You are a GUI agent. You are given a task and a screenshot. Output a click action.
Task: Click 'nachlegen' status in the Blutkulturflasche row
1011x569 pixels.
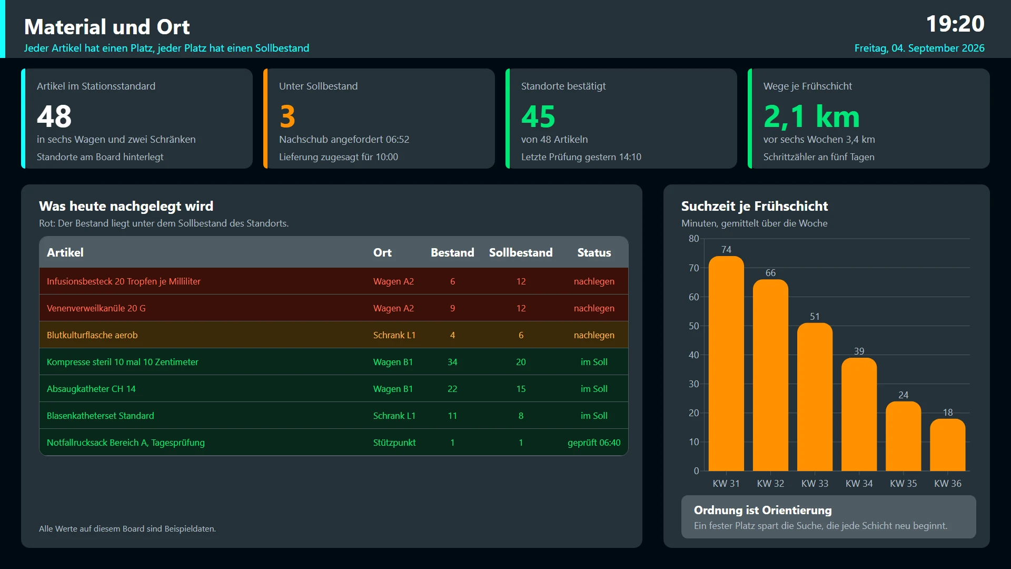pos(594,335)
